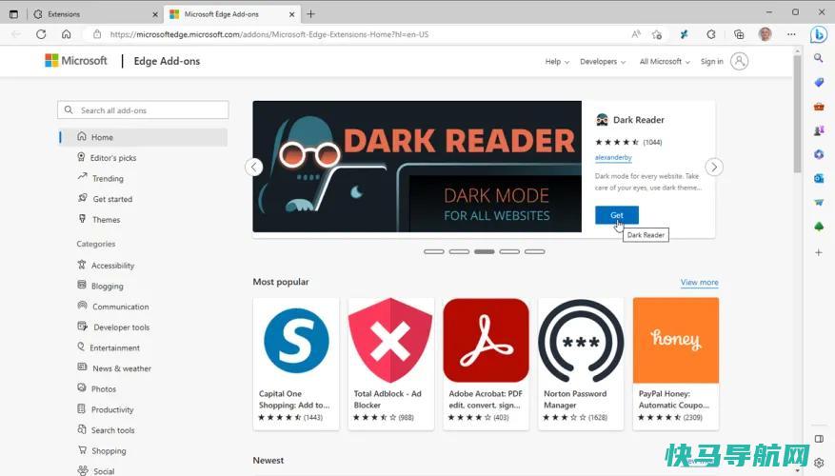This screenshot has width=835, height=476.
Task: Click the view site information lock icon
Action: coord(97,34)
